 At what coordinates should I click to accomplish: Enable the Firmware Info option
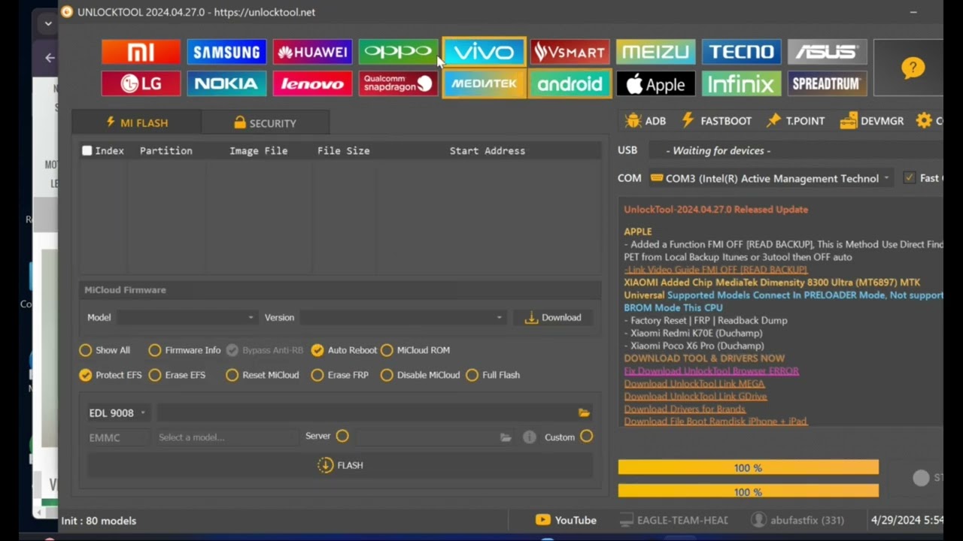coord(184,350)
